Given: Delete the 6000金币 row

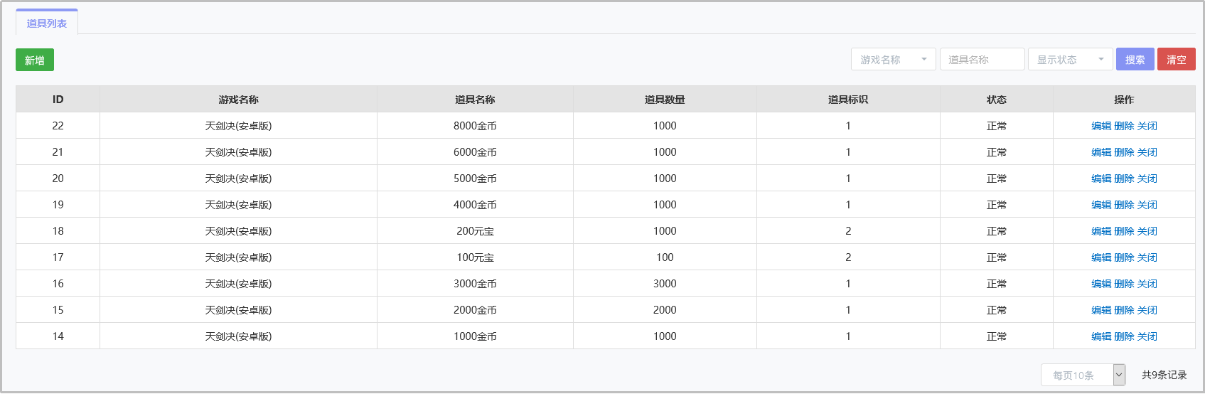Looking at the screenshot, I should pyautogui.click(x=1124, y=152).
